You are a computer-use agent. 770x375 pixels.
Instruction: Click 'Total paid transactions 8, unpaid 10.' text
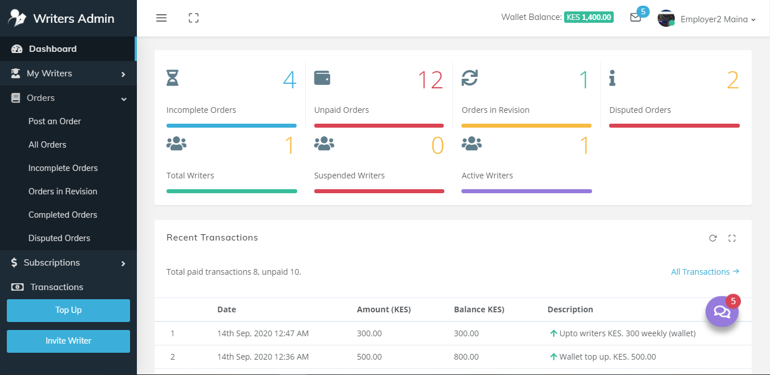pyautogui.click(x=234, y=272)
